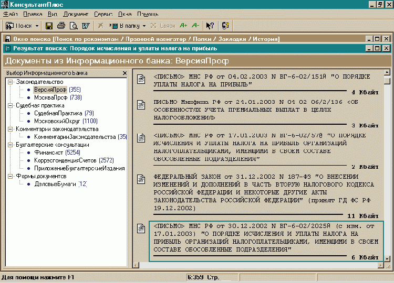
Task: Click the Save floppy disk icon
Action: (x=49, y=26)
